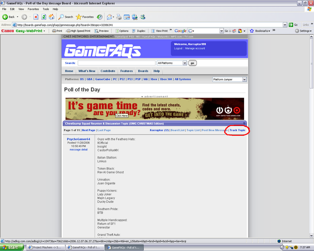Expand the All Platforms search dropdown
The width and height of the screenshot is (314, 251).
[184, 63]
